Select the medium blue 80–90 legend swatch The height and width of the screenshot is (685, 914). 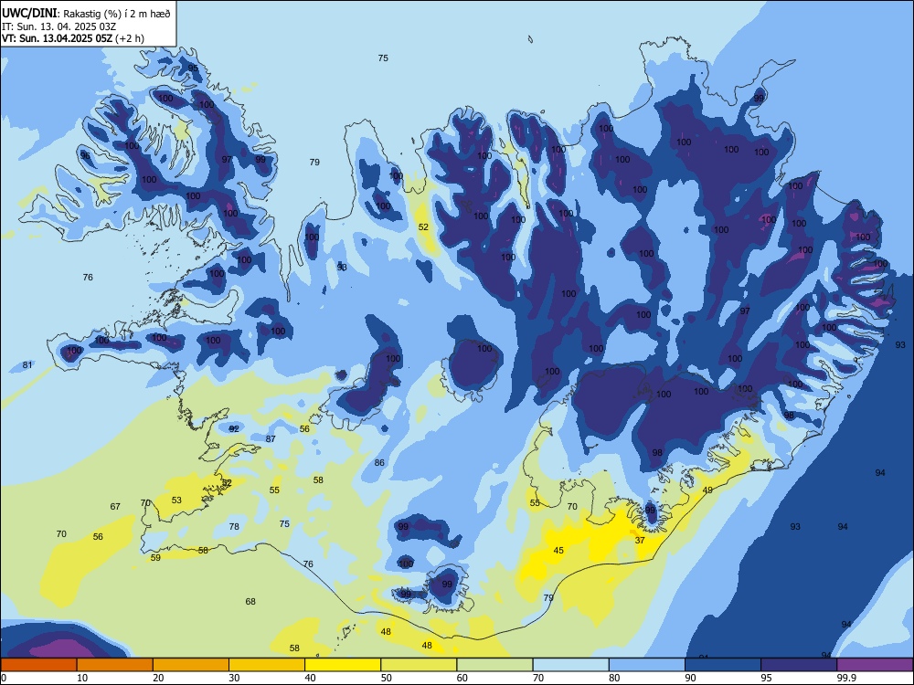pyautogui.click(x=647, y=665)
